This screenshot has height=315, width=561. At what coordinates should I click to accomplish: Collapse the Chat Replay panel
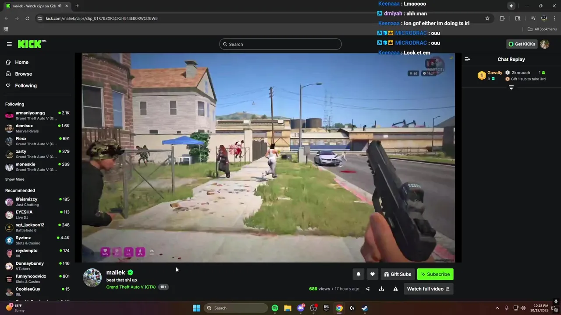(x=467, y=59)
